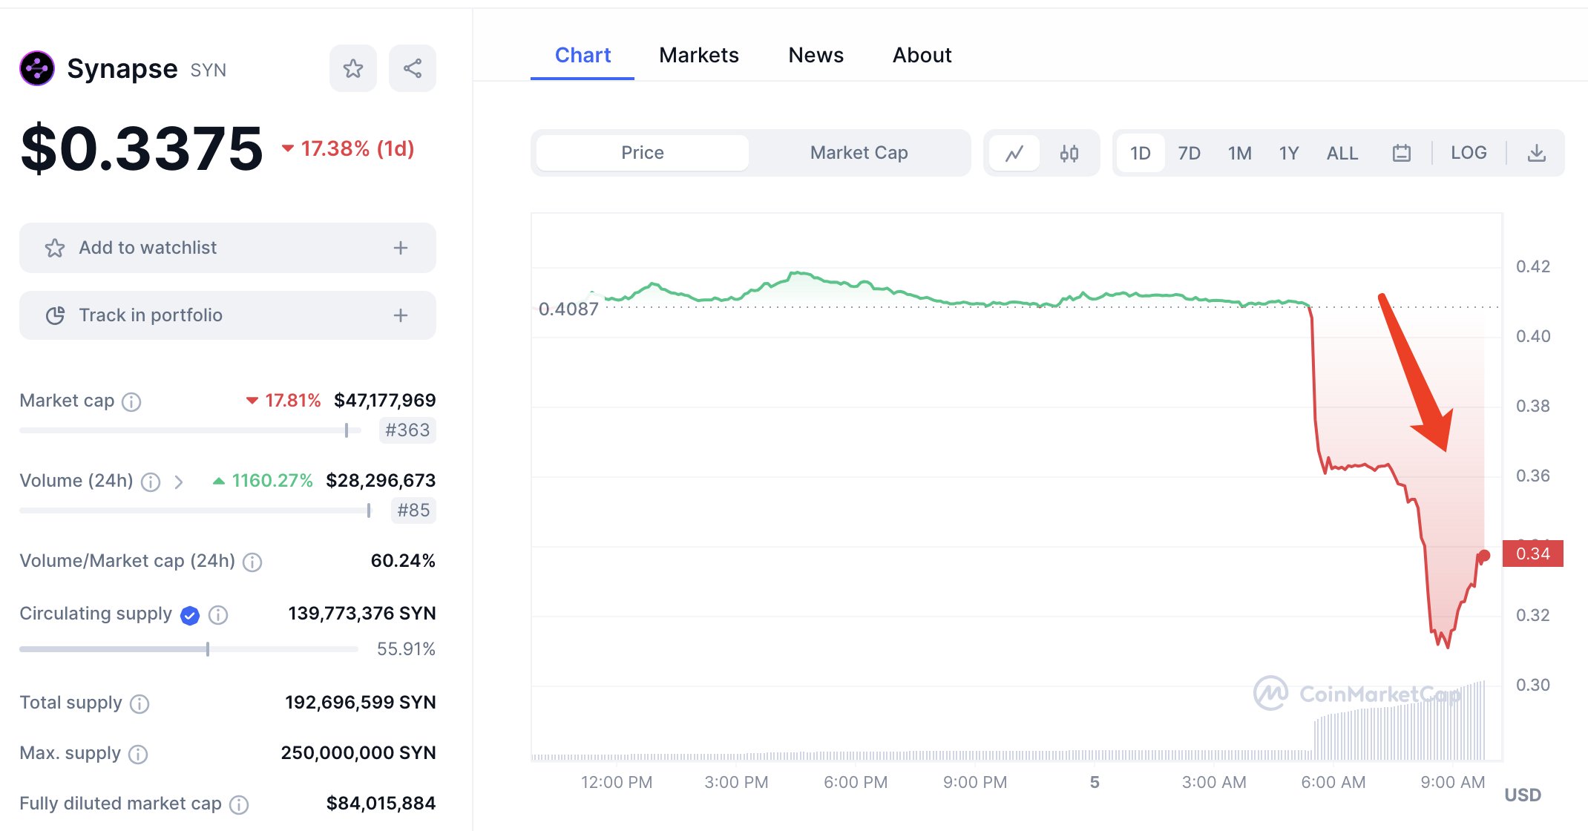The width and height of the screenshot is (1588, 831).
Task: Click the $84,015,884 fully diluted value
Action: coord(381,804)
